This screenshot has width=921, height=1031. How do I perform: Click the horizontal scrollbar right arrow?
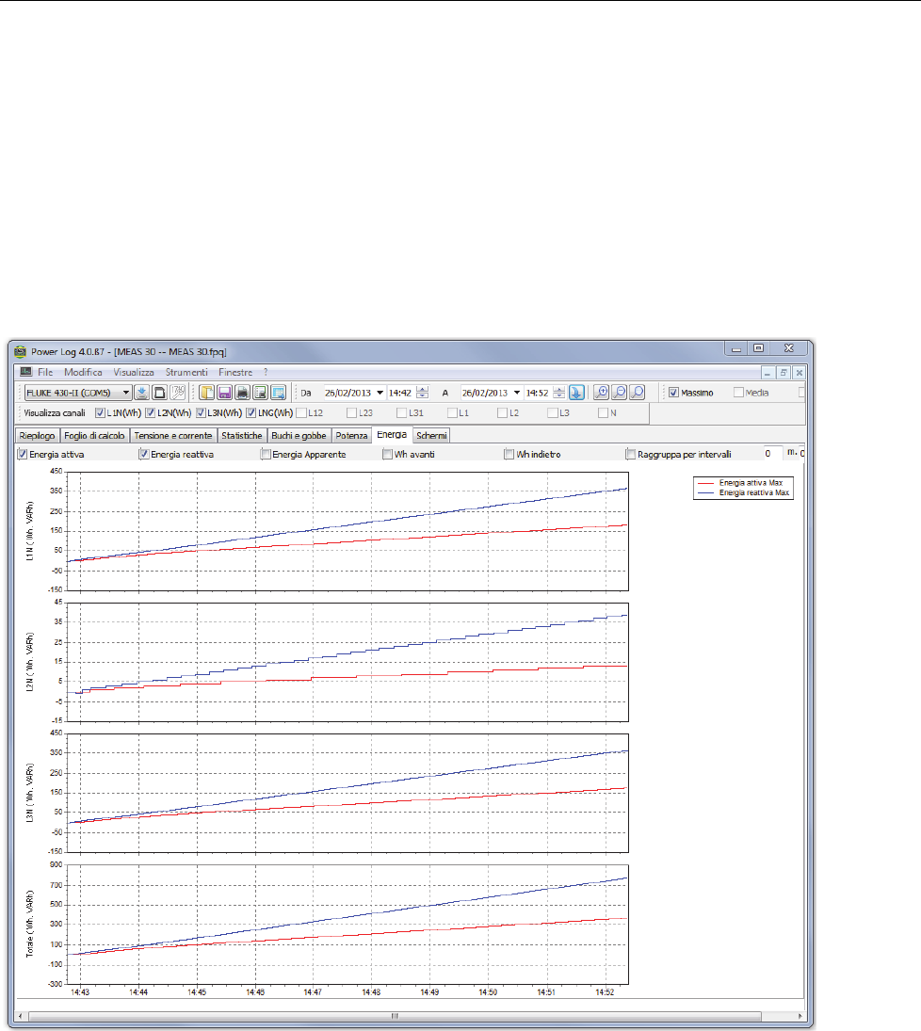click(x=800, y=1016)
